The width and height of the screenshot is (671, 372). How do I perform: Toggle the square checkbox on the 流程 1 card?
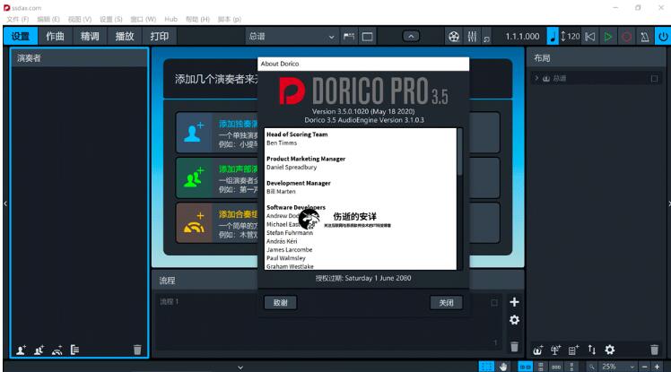(x=494, y=303)
